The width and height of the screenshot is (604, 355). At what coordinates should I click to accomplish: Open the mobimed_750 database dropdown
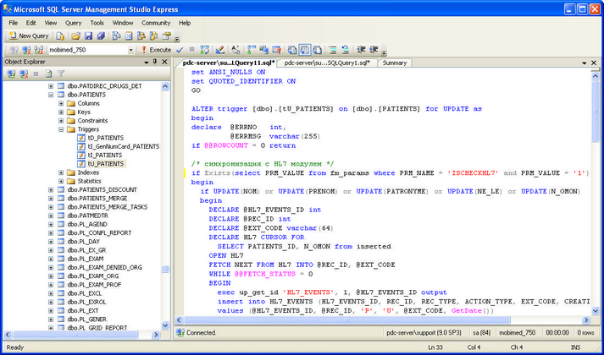pos(130,50)
